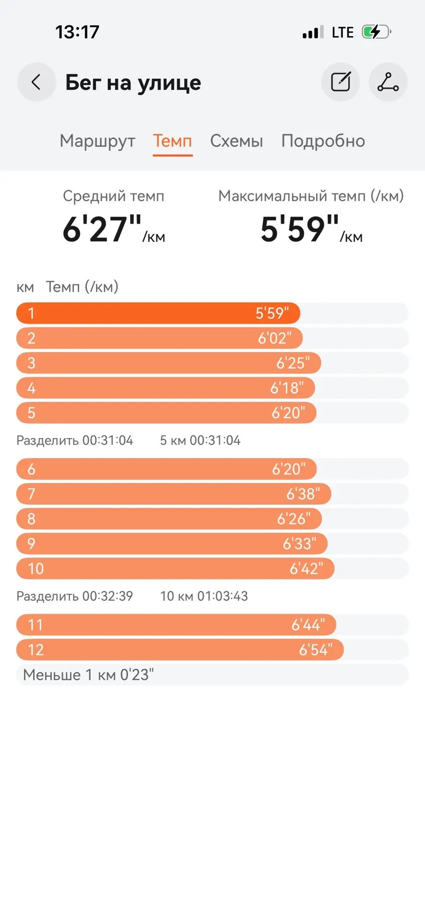Tap the cellular signal bars

pyautogui.click(x=313, y=32)
